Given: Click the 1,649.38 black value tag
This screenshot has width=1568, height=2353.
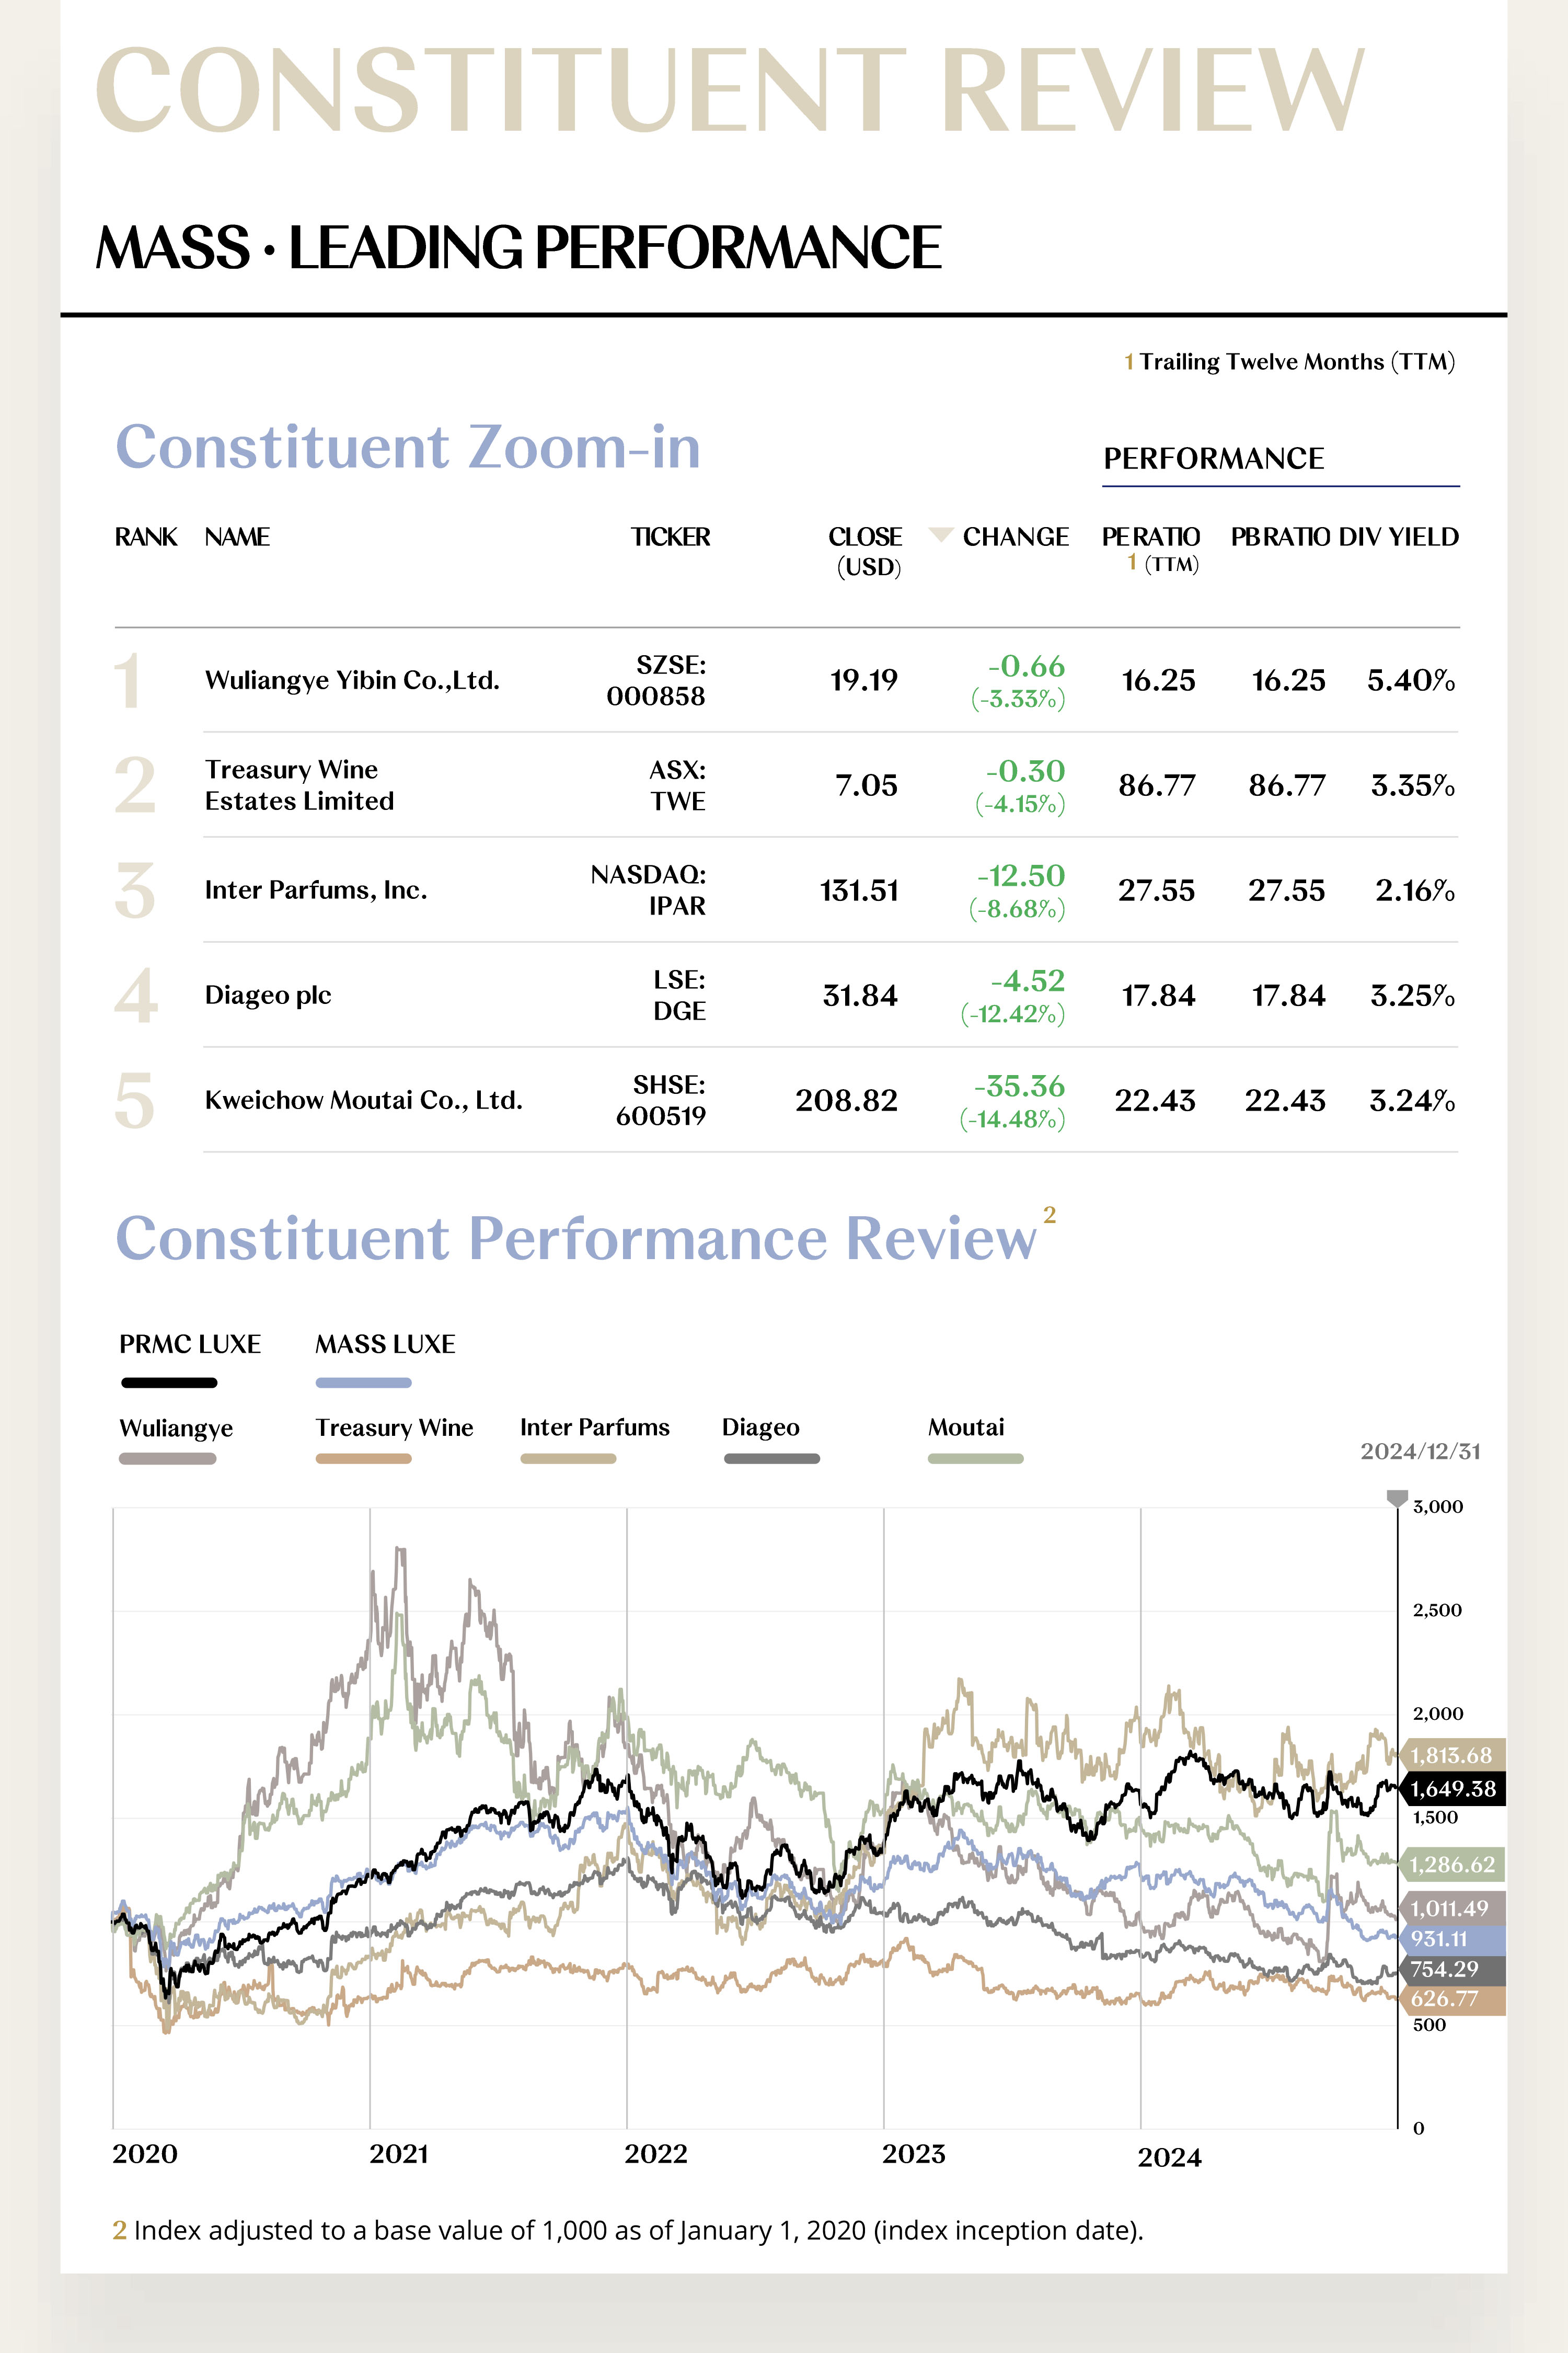Looking at the screenshot, I should tap(1452, 1789).
